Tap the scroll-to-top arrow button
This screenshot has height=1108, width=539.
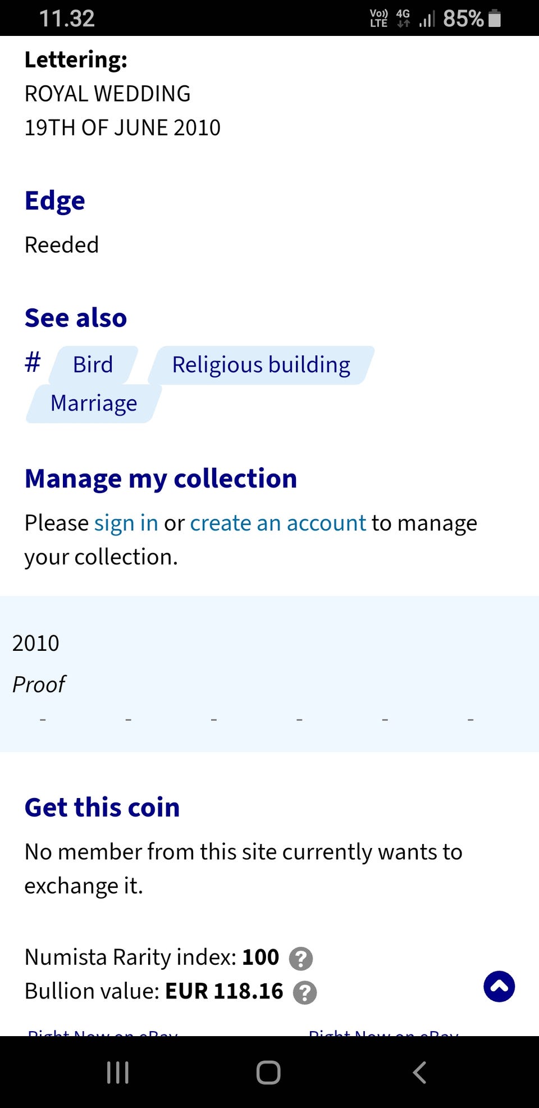(499, 986)
